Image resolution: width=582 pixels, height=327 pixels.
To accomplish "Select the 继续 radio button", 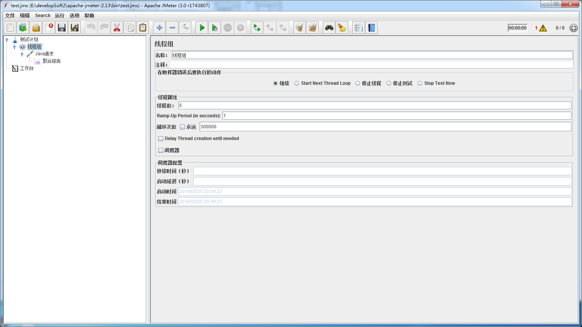I will pyautogui.click(x=275, y=83).
